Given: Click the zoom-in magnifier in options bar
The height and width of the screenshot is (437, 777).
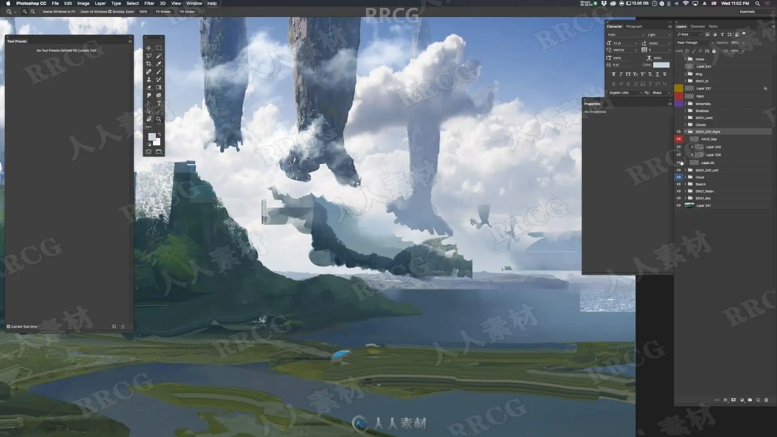Looking at the screenshot, I should click(x=25, y=11).
